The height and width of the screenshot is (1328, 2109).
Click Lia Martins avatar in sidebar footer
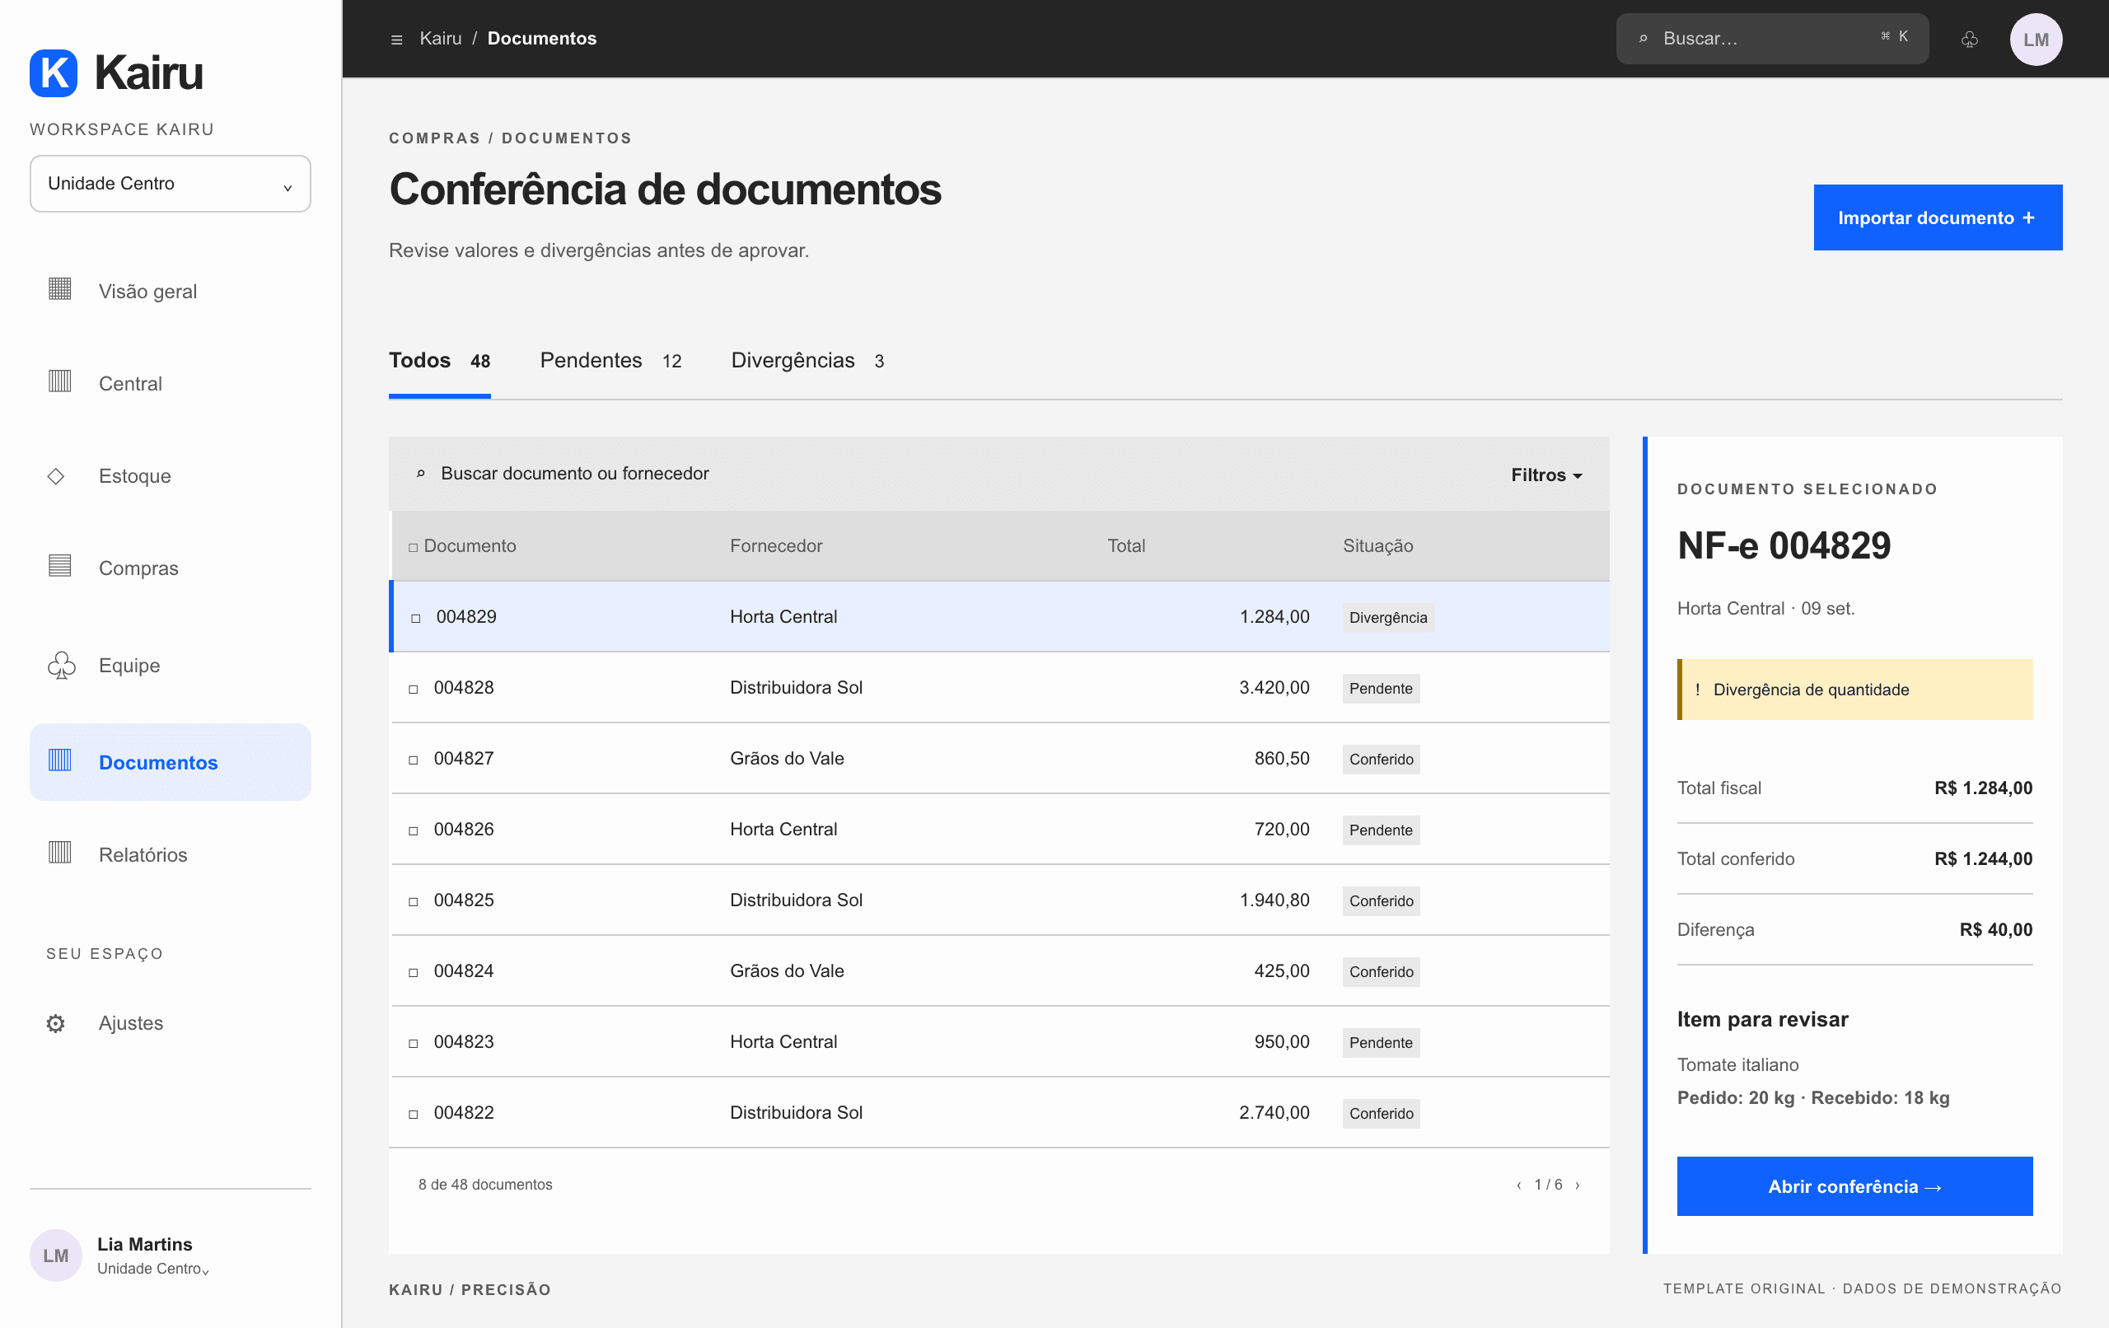56,1256
